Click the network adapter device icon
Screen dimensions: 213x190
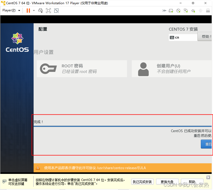(186, 11)
